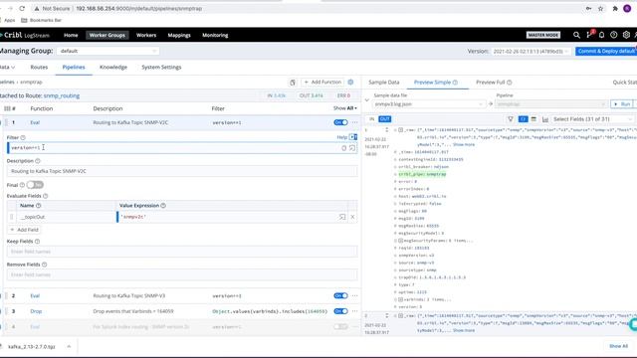Open the Show All functions dropdown

[x=345, y=108]
